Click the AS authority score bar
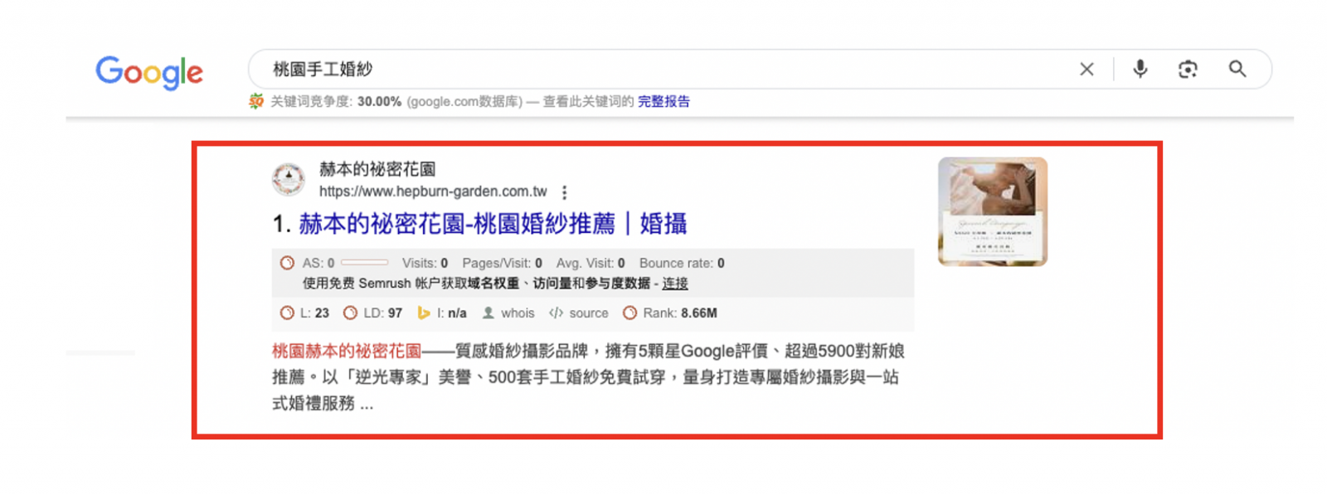 click(x=364, y=263)
